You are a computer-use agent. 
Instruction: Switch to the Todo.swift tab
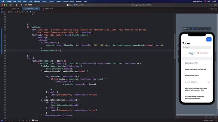(x=15, y=9)
